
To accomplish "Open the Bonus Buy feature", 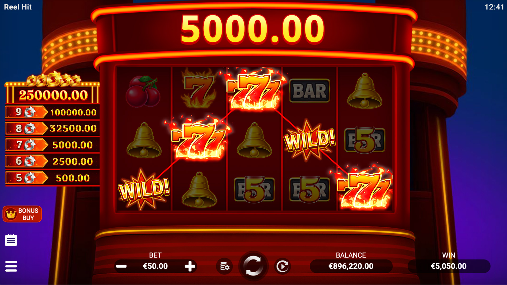I will pos(22,214).
